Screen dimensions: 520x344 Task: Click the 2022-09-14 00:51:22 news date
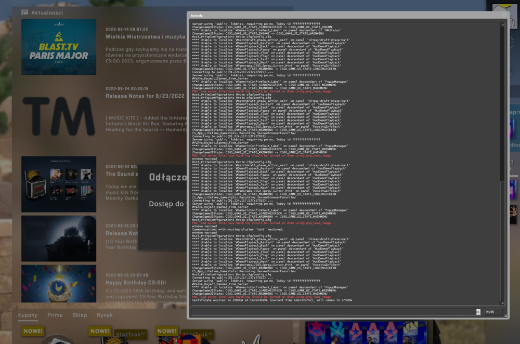[127, 29]
